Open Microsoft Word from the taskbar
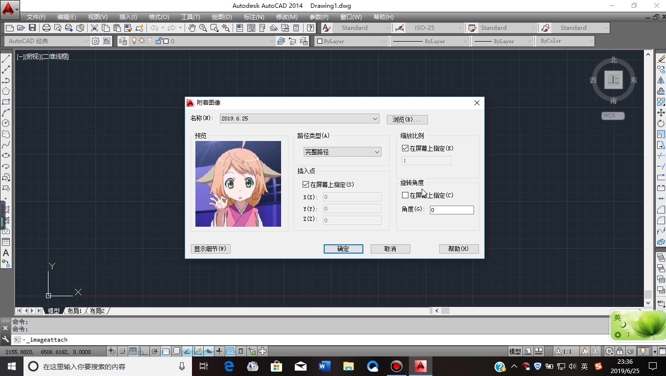Image resolution: width=666 pixels, height=376 pixels. (324, 366)
